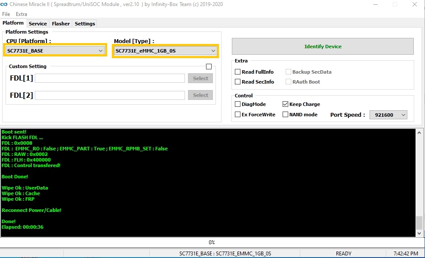This screenshot has height=258, width=425.
Task: Click Select button for FDL[1]
Action: (x=200, y=78)
